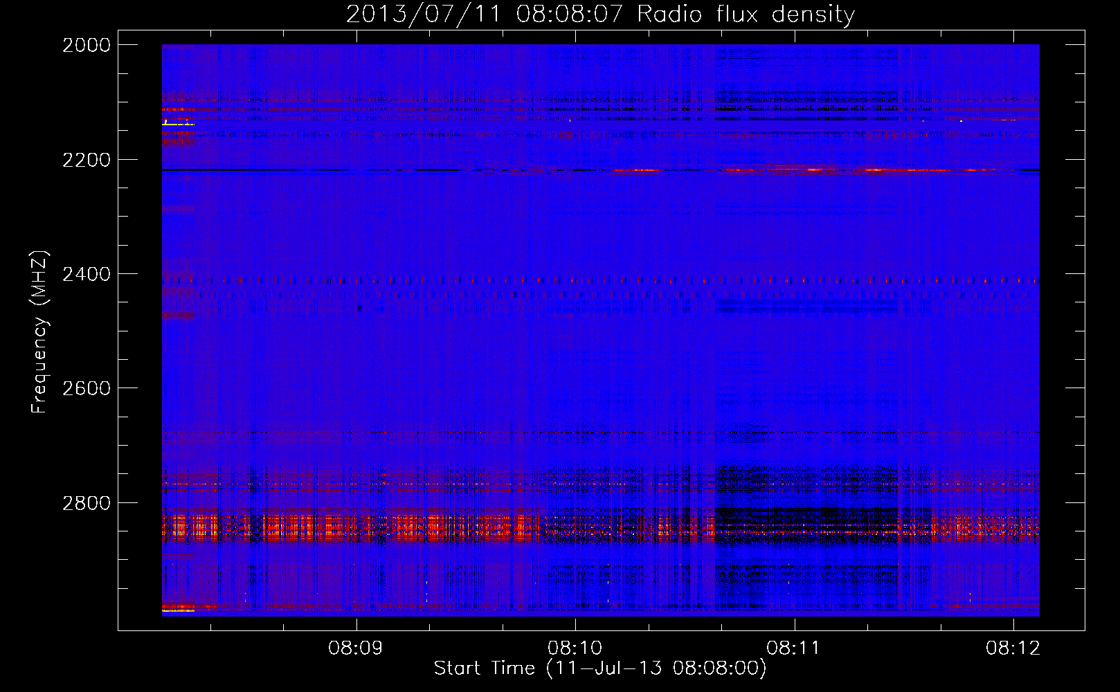
Task: Click the 08:12 time tick label
Action: click(x=1013, y=648)
